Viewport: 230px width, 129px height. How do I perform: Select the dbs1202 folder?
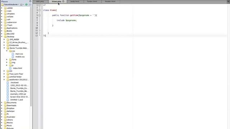(10, 34)
